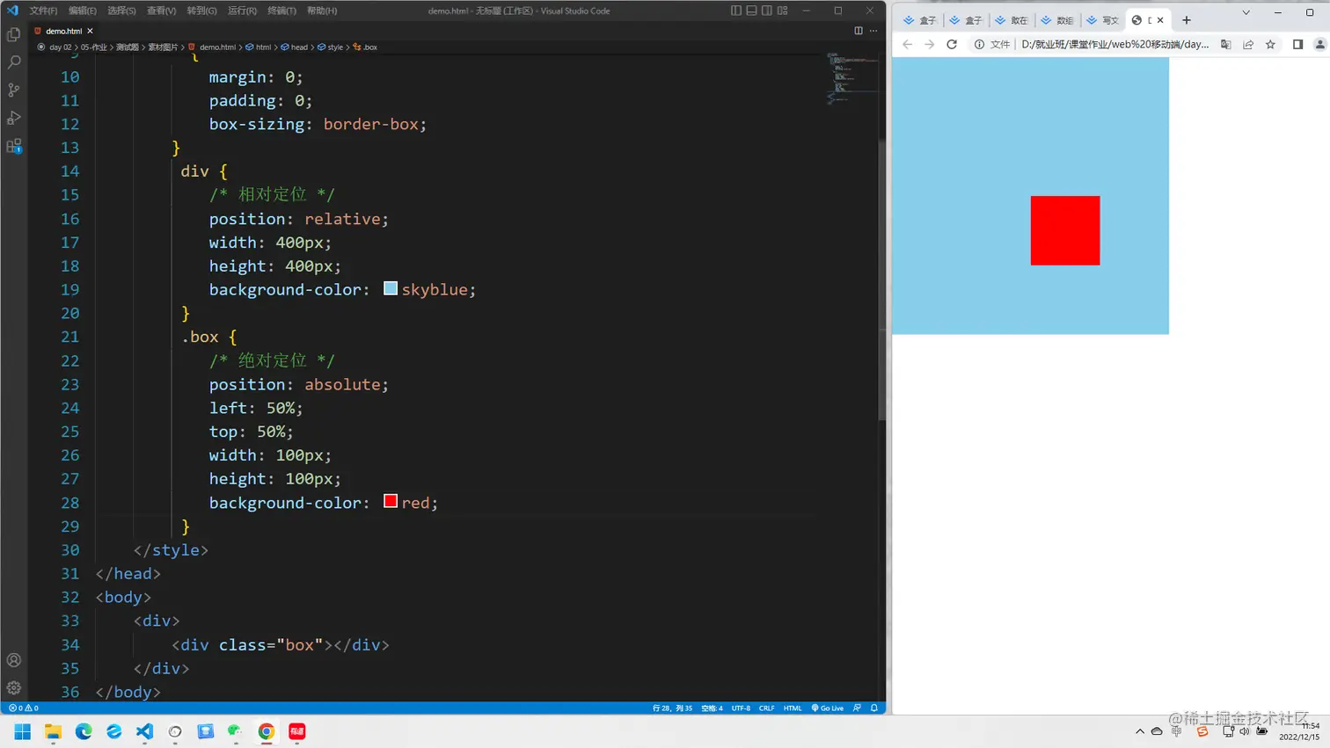Share this page from the address bar
Viewport: 1330px width, 748px height.
1248,44
